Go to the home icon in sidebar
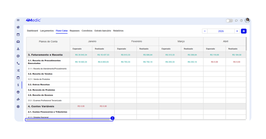The width and height of the screenshot is (266, 139). (x=18, y=27)
